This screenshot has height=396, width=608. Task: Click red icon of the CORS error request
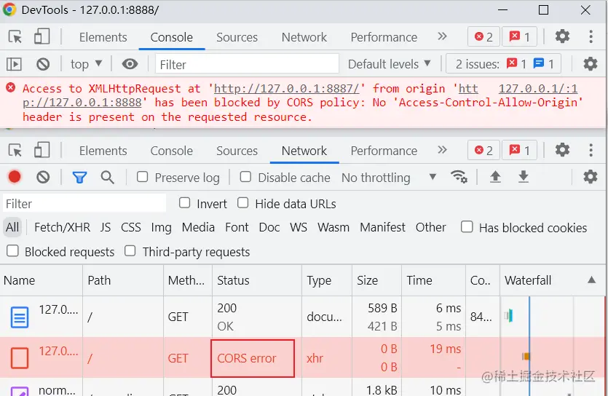click(x=20, y=357)
